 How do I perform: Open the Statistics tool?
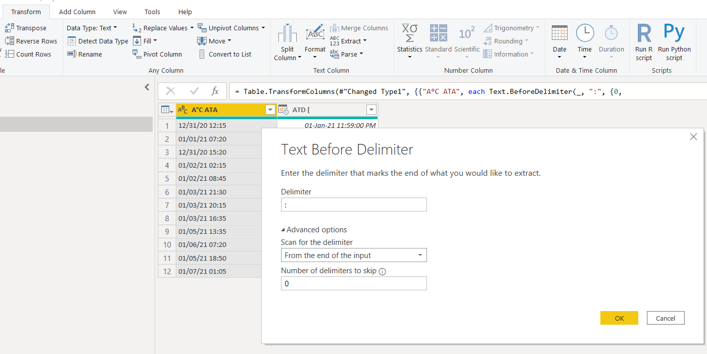pos(409,41)
